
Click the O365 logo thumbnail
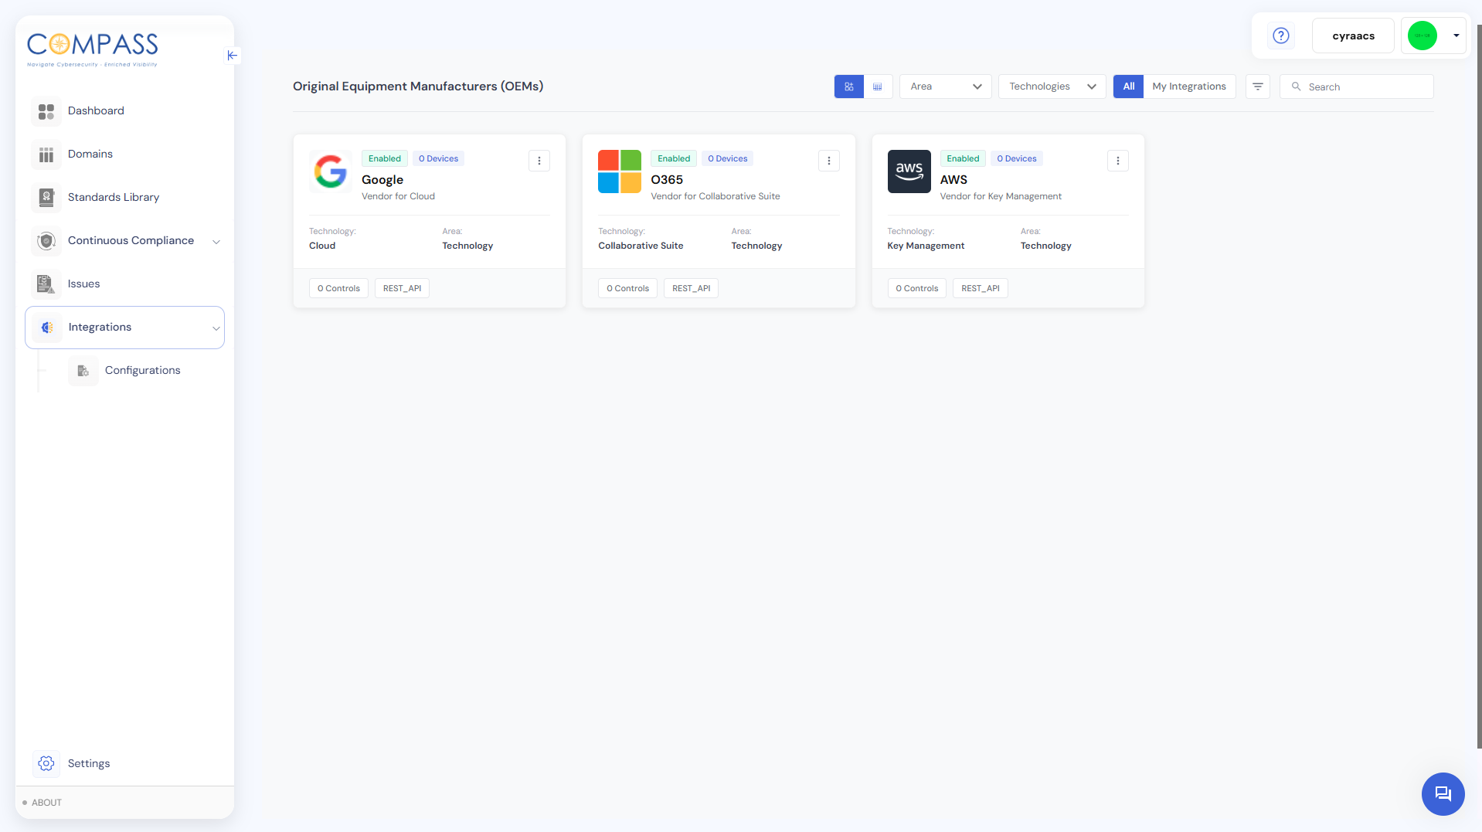(x=620, y=171)
